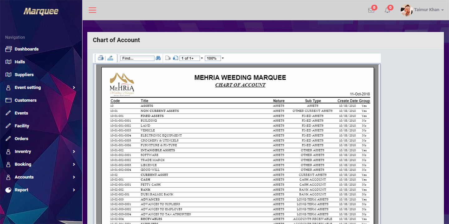Viewport: 449px width, 224px height.
Task: Open Suppliers from the sidebar
Action: tap(24, 75)
